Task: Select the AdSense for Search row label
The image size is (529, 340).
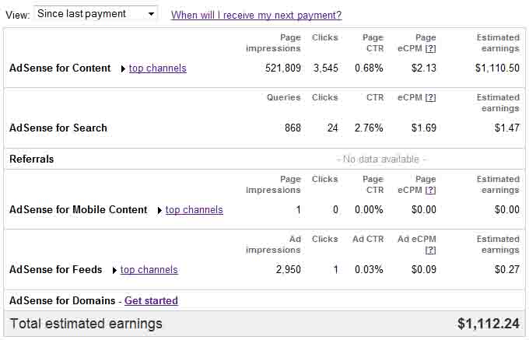Action: (x=58, y=128)
